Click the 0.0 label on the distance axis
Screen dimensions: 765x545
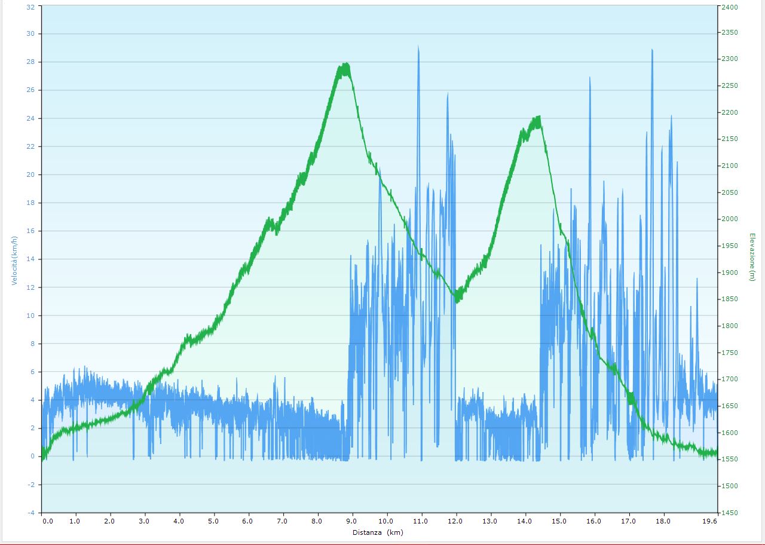[x=47, y=521]
